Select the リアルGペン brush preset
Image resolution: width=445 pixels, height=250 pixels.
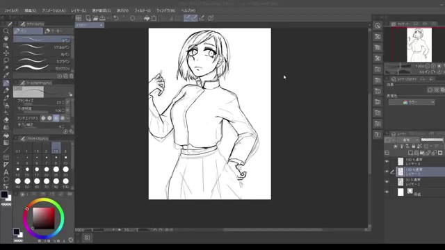coord(42,47)
